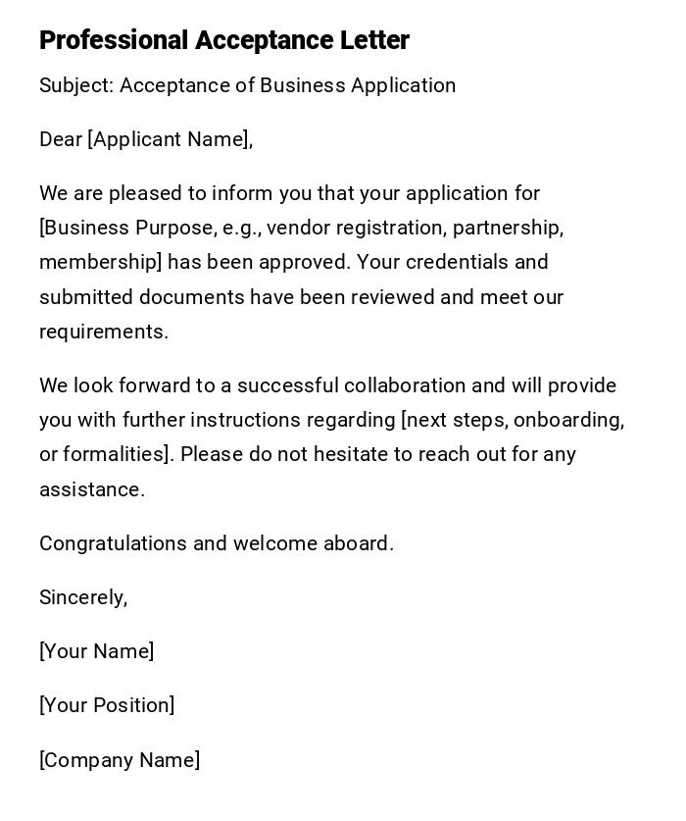Click the words submitted documents
The width and height of the screenshot is (686, 821).
(x=141, y=297)
